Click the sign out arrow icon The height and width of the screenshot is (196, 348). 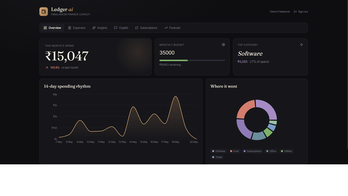tap(295, 12)
